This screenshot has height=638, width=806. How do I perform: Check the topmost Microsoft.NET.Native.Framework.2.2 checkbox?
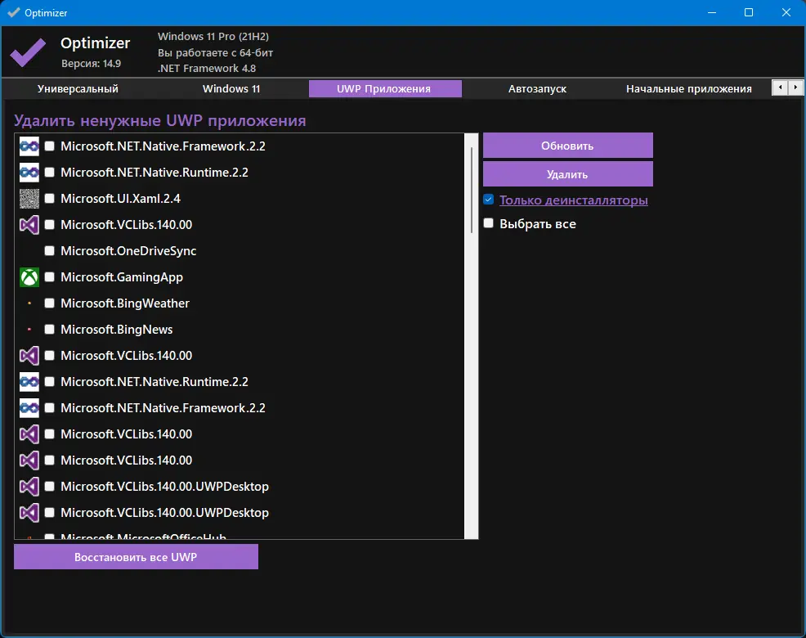(49, 146)
